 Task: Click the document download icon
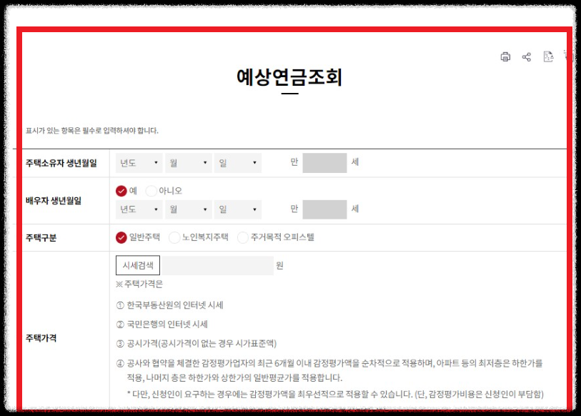point(548,56)
